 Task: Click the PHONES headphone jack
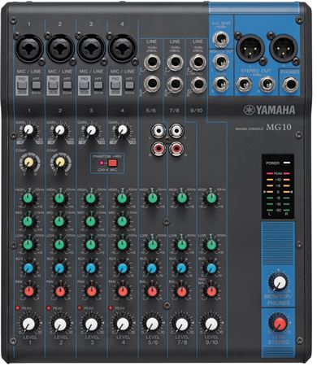(291, 85)
